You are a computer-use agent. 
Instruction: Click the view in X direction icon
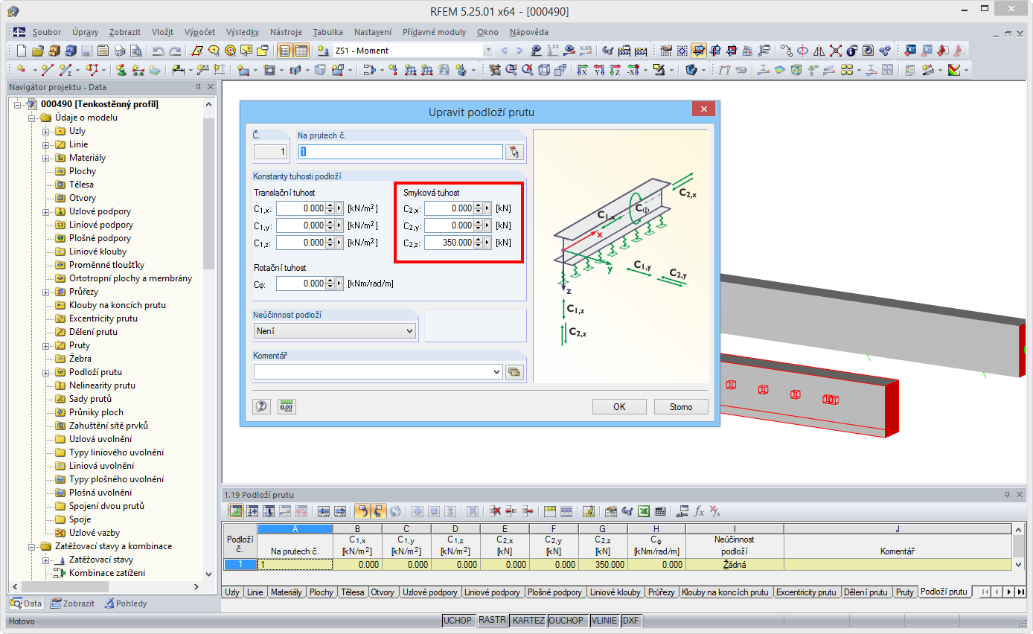(x=582, y=70)
